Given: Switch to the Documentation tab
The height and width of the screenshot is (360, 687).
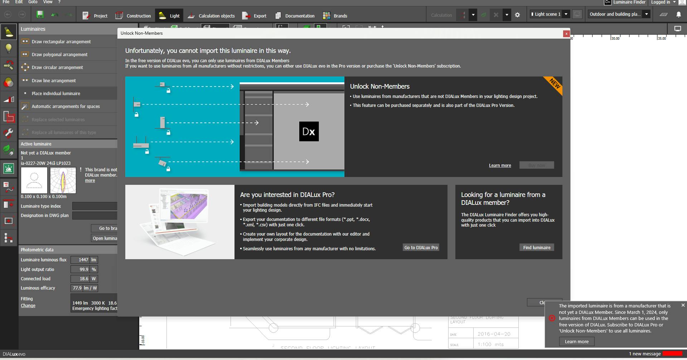Looking at the screenshot, I should tap(294, 16).
